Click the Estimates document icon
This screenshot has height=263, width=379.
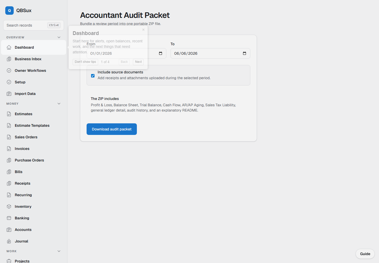tap(9, 114)
